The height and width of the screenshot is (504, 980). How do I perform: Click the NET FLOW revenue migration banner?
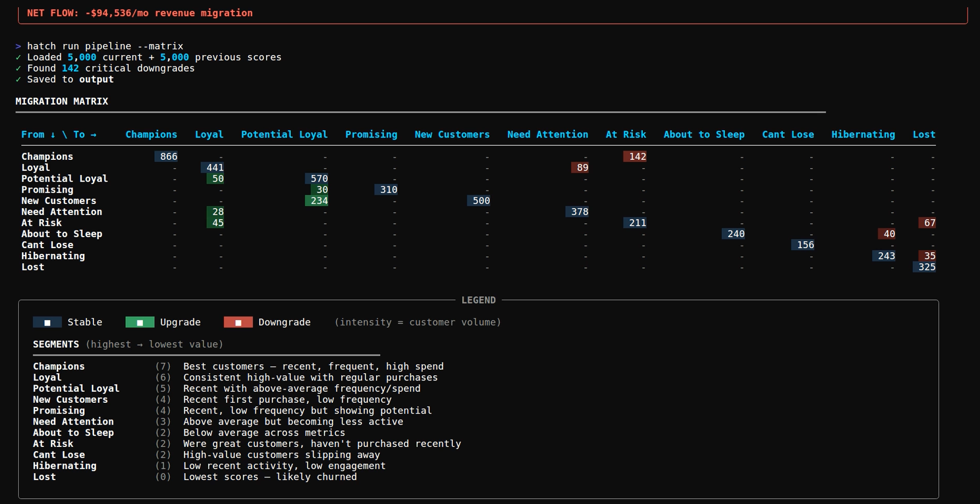point(140,13)
